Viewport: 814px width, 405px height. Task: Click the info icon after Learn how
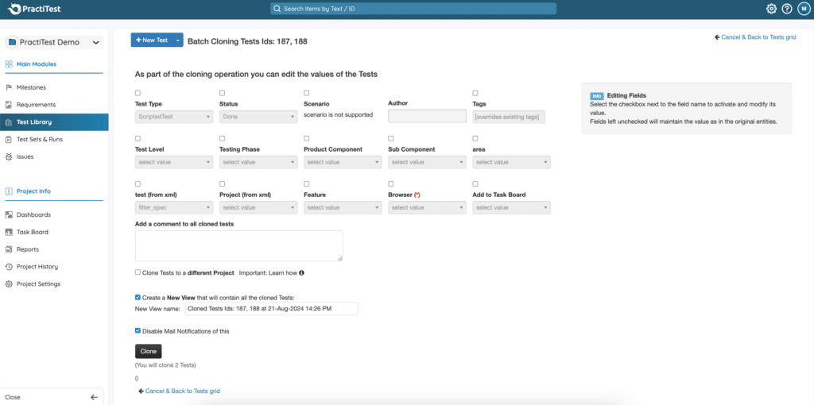pyautogui.click(x=301, y=272)
